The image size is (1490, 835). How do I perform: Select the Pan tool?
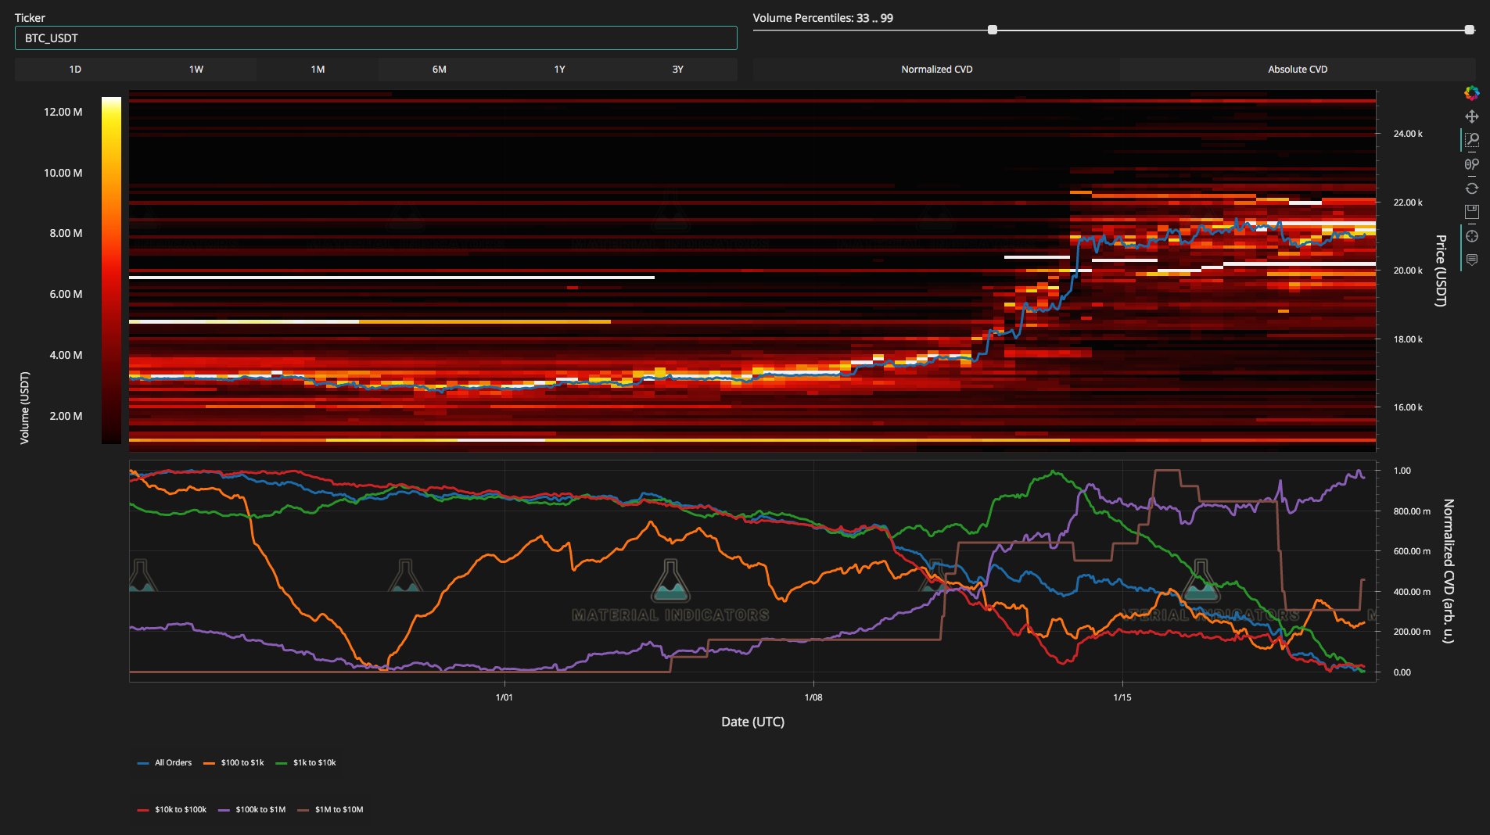point(1471,116)
